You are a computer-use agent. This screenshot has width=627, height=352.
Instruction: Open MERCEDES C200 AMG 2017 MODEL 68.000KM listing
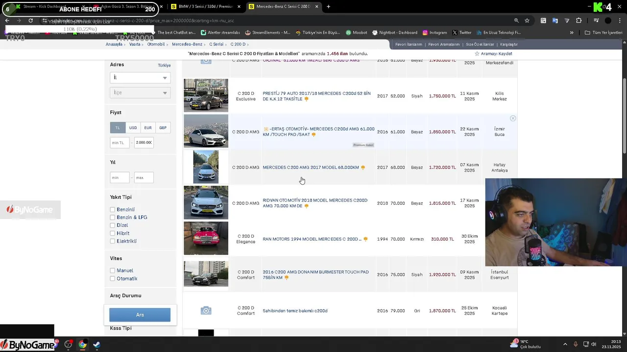click(311, 168)
